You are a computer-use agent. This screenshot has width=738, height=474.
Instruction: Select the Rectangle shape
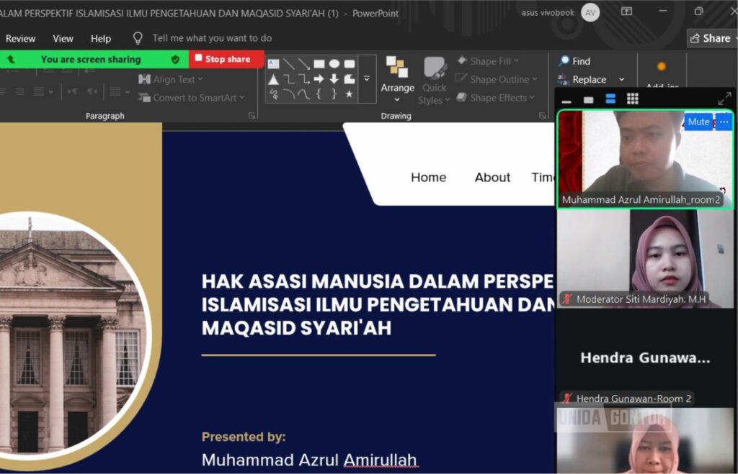tap(319, 64)
